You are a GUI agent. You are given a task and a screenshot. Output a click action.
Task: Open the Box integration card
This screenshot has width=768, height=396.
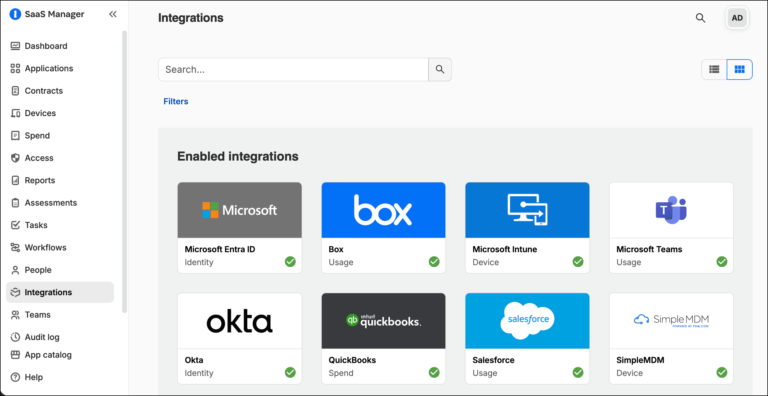coord(383,227)
